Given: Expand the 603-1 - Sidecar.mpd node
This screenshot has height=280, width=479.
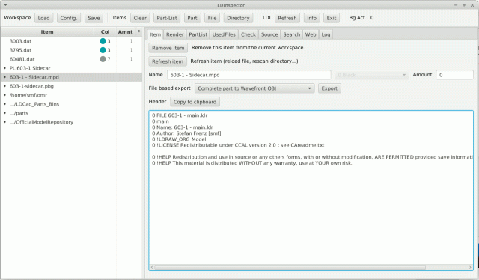Looking at the screenshot, I should click(x=5, y=77).
